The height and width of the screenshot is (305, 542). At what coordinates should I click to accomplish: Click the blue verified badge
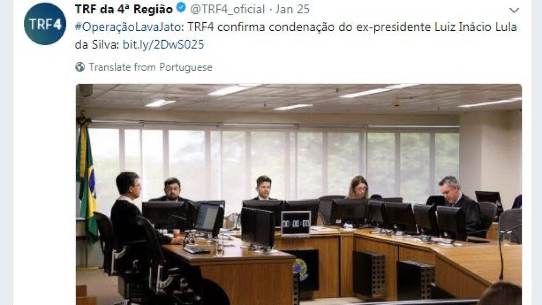point(181,8)
